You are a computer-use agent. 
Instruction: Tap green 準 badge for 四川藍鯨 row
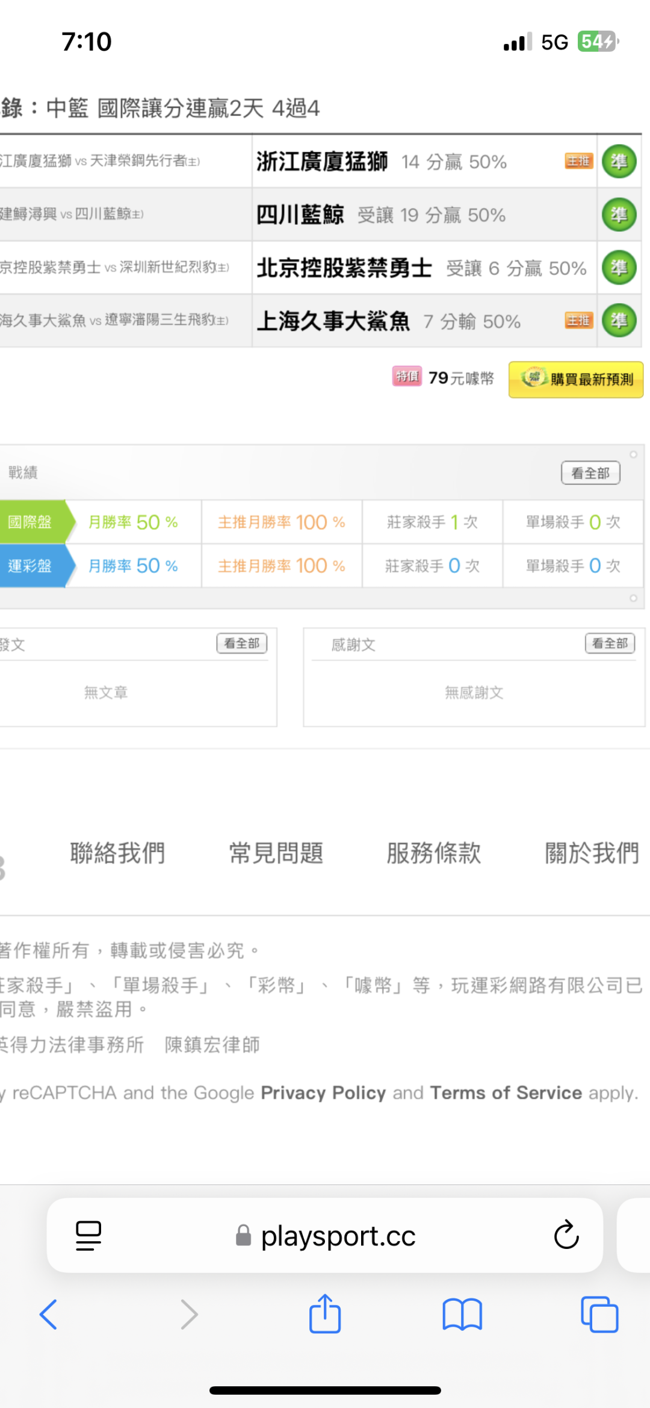click(x=619, y=214)
